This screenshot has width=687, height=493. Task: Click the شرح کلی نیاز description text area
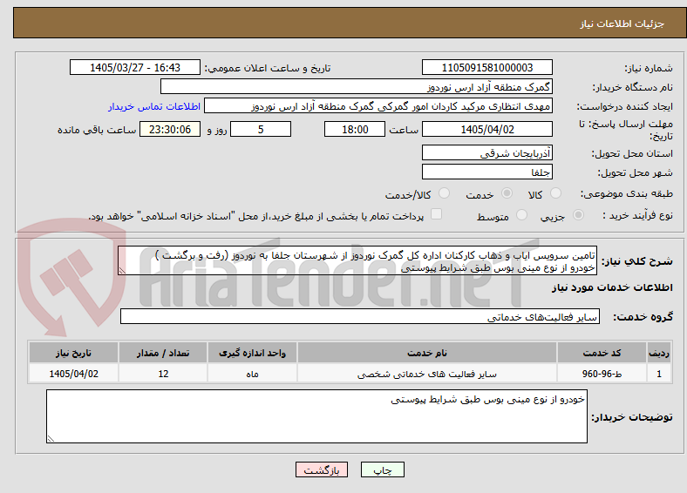click(357, 260)
